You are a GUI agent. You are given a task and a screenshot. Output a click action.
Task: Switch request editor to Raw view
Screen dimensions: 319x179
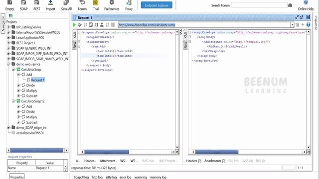click(x=74, y=45)
